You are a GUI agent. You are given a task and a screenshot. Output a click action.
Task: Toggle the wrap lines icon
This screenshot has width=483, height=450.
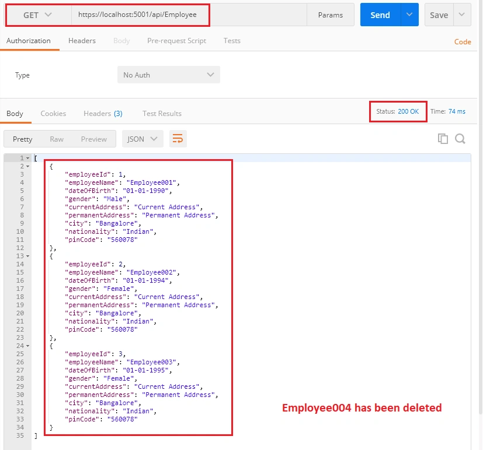coord(178,139)
